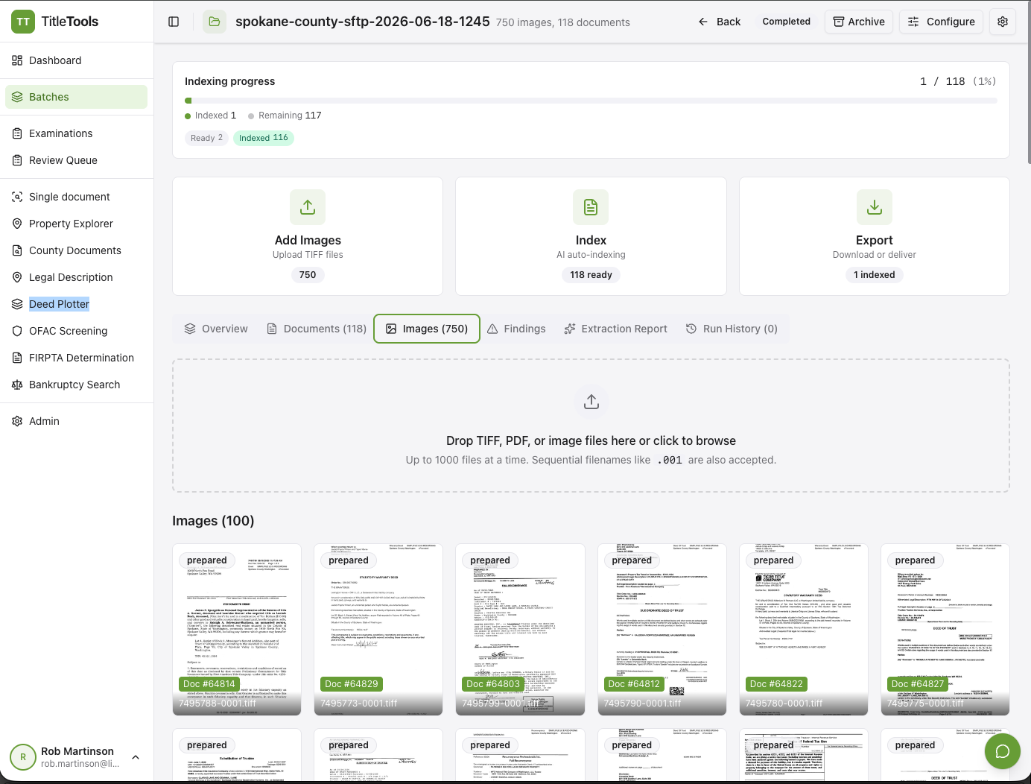Toggle the sidebar panel icon
This screenshot has width=1031, height=784.
click(x=174, y=22)
